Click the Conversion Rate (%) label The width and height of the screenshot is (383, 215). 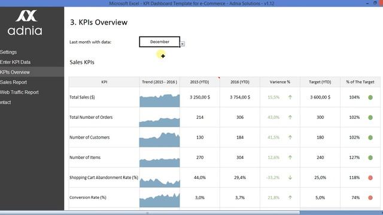coord(88,198)
